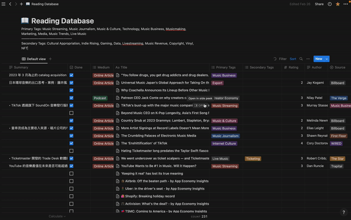
Task: Open the Summary column header menu
Action: click(x=35, y=67)
